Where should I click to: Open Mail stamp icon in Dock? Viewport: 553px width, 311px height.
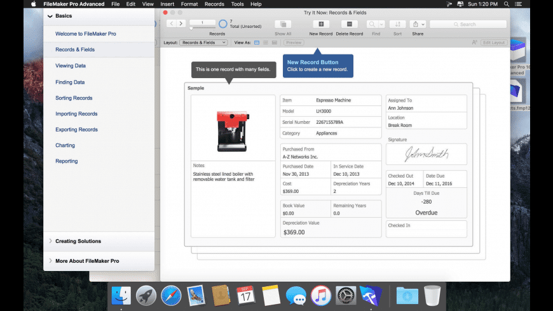[x=196, y=295]
